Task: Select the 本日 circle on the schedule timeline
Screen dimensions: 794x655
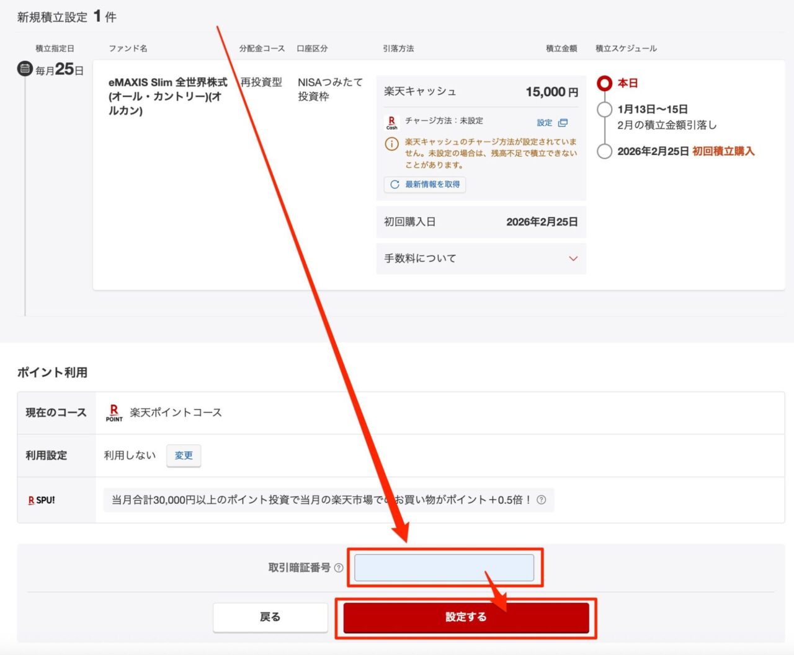Action: tap(605, 83)
